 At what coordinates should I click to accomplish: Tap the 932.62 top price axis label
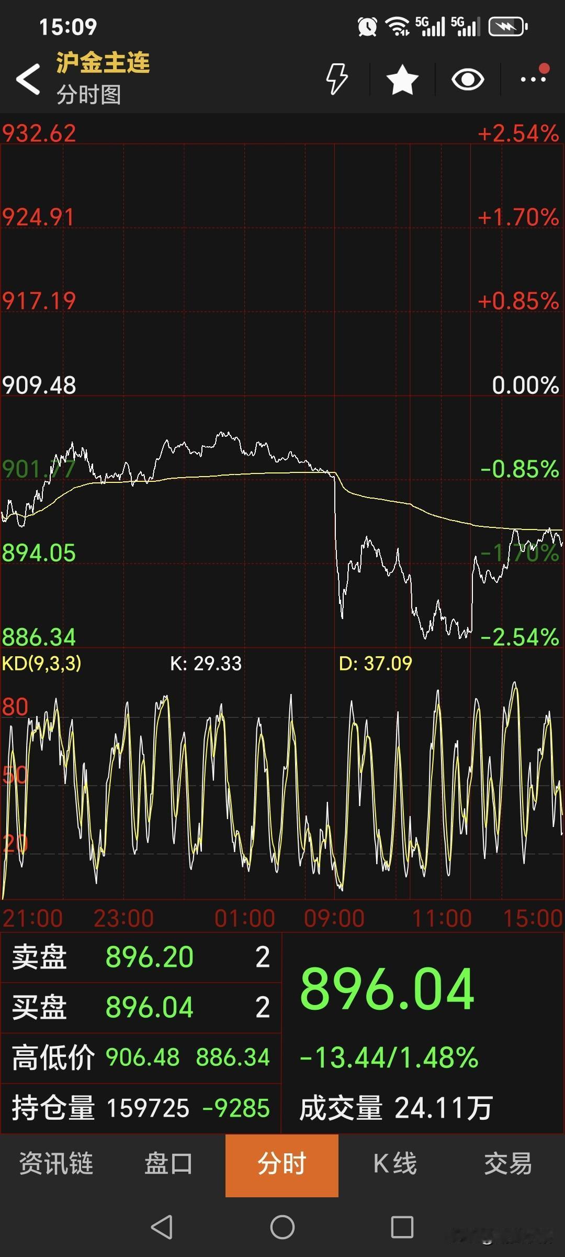tap(39, 133)
